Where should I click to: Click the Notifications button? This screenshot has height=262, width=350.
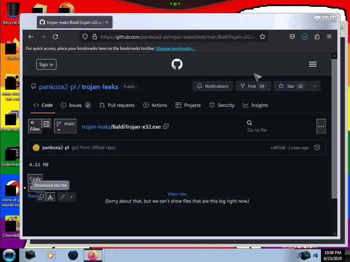click(x=213, y=86)
